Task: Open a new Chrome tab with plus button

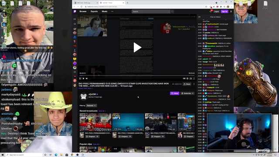Action: tap(127, 3)
